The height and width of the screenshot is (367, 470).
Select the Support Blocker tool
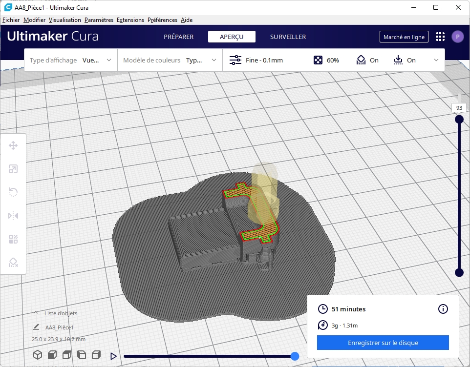point(13,263)
